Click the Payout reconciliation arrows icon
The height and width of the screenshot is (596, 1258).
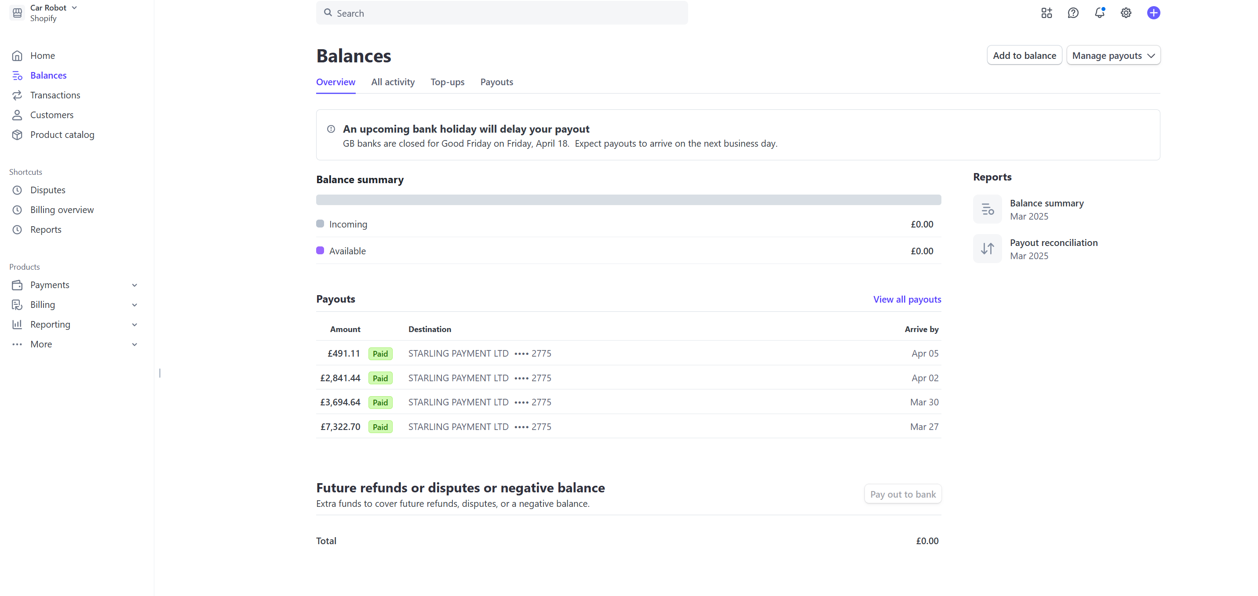point(987,249)
